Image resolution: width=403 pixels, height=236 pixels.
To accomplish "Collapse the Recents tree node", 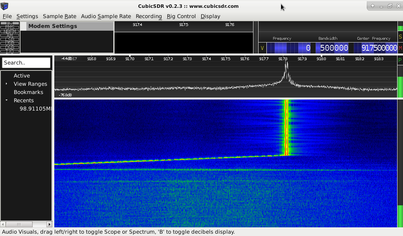I will tap(6, 100).
